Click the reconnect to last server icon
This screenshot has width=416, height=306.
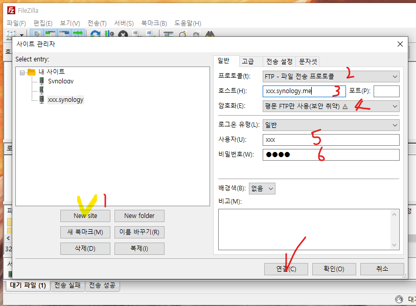(151, 34)
